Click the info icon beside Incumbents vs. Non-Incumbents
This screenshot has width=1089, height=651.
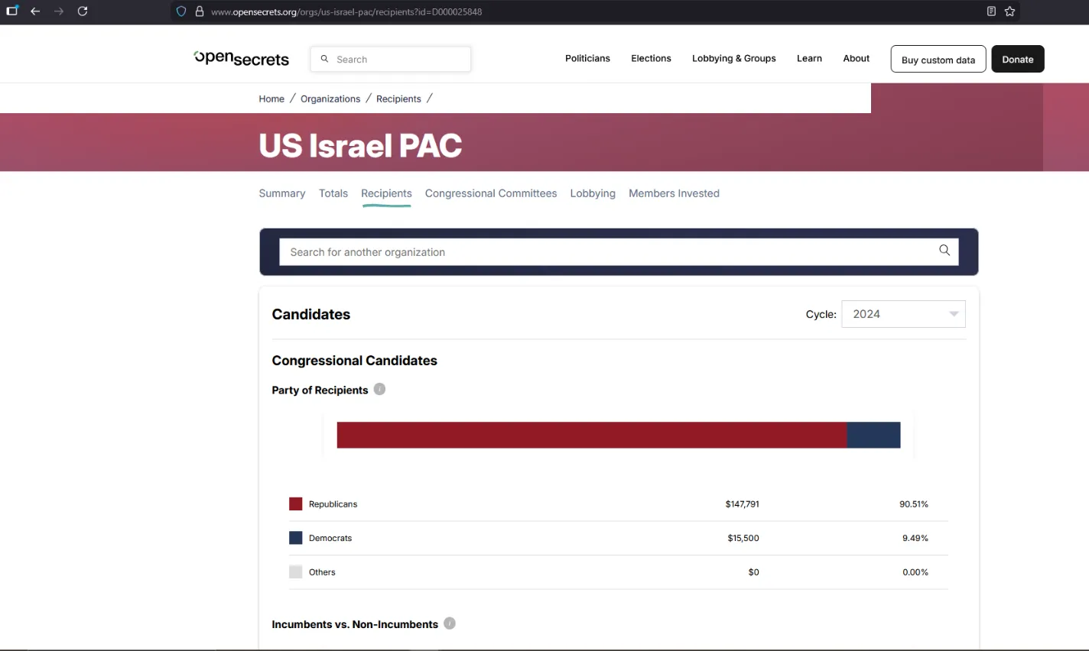(x=450, y=623)
